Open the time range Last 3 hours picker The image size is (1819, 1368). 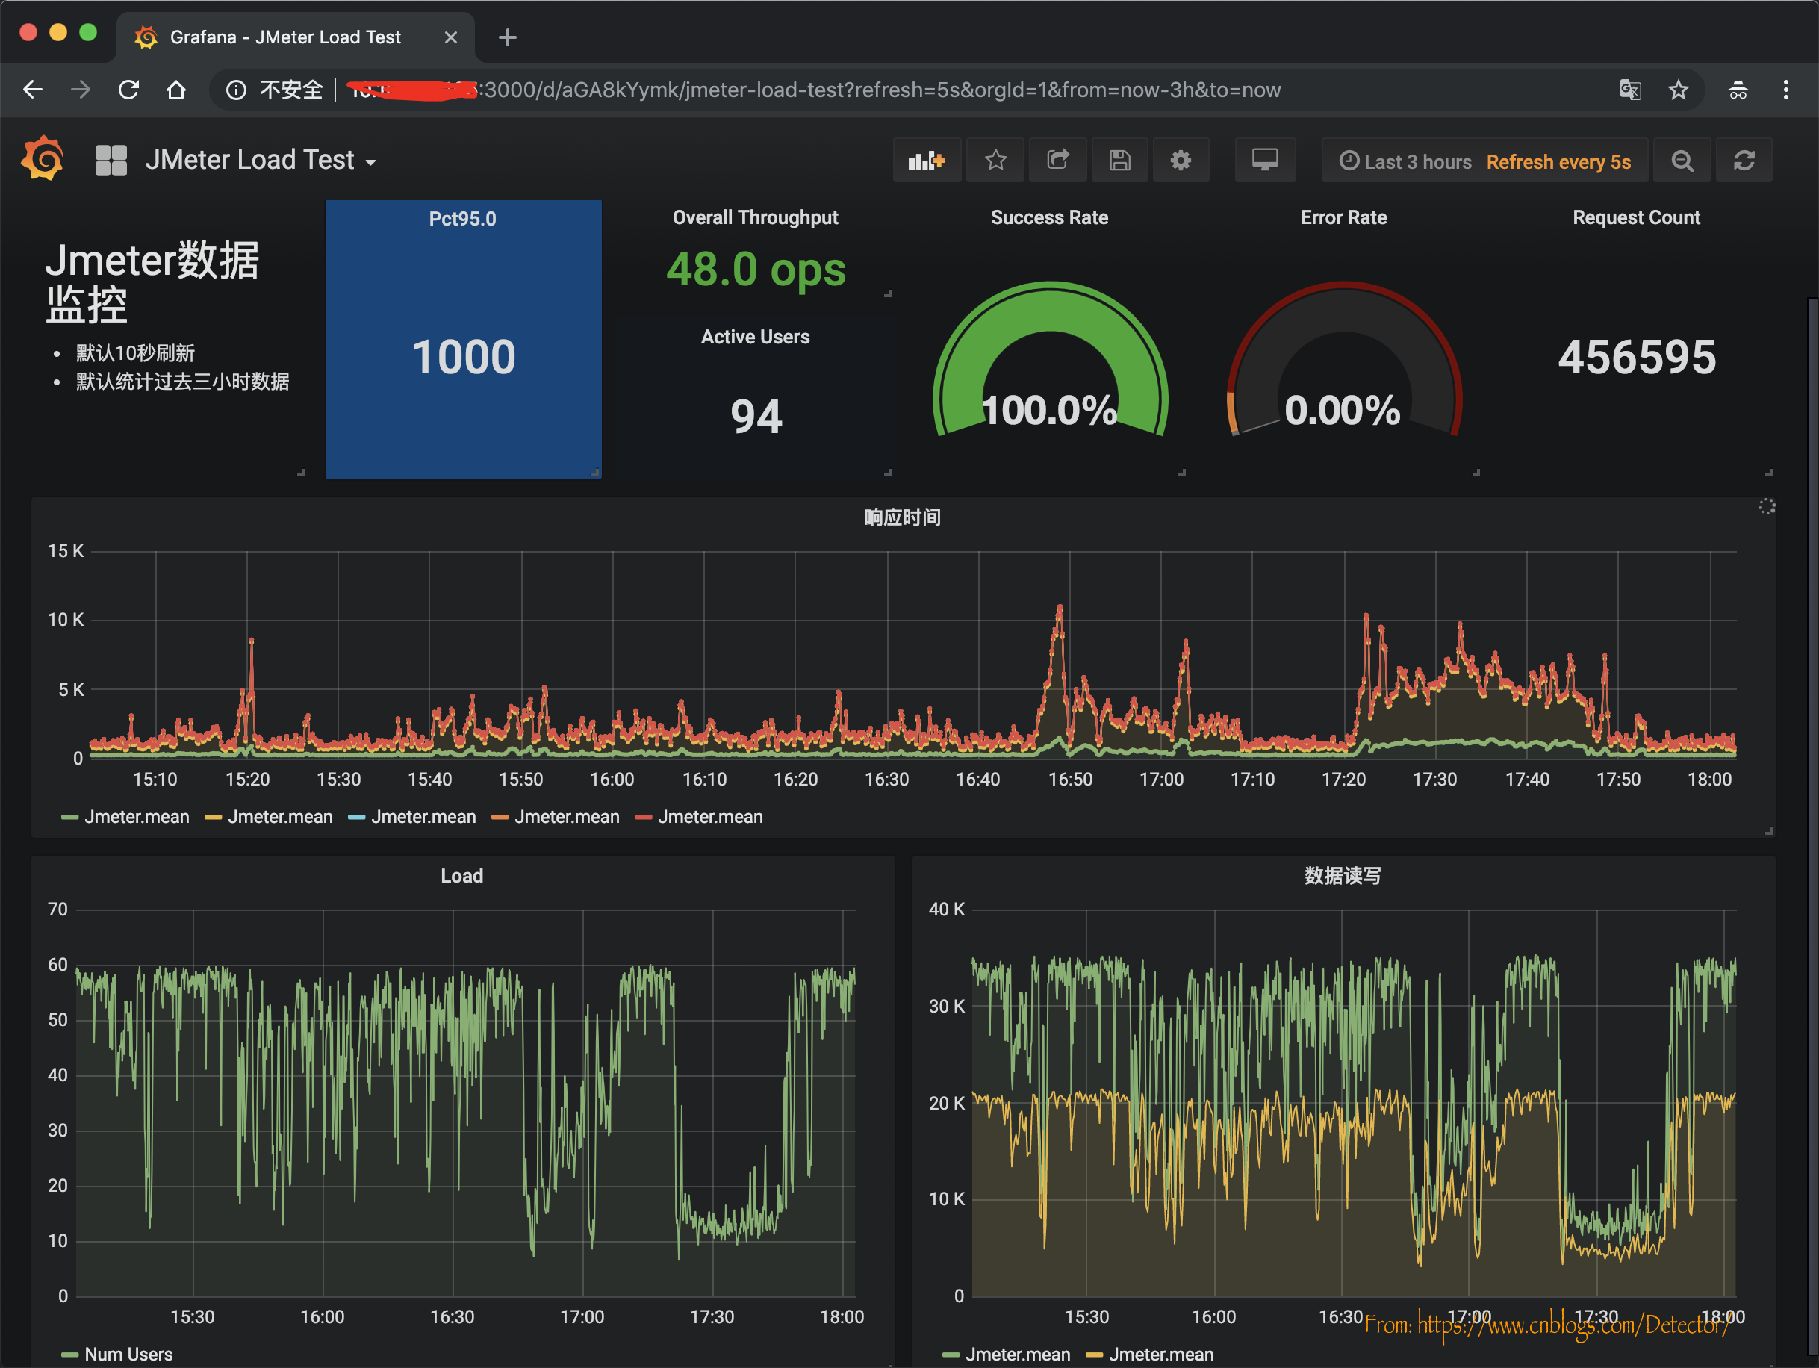(x=1401, y=160)
